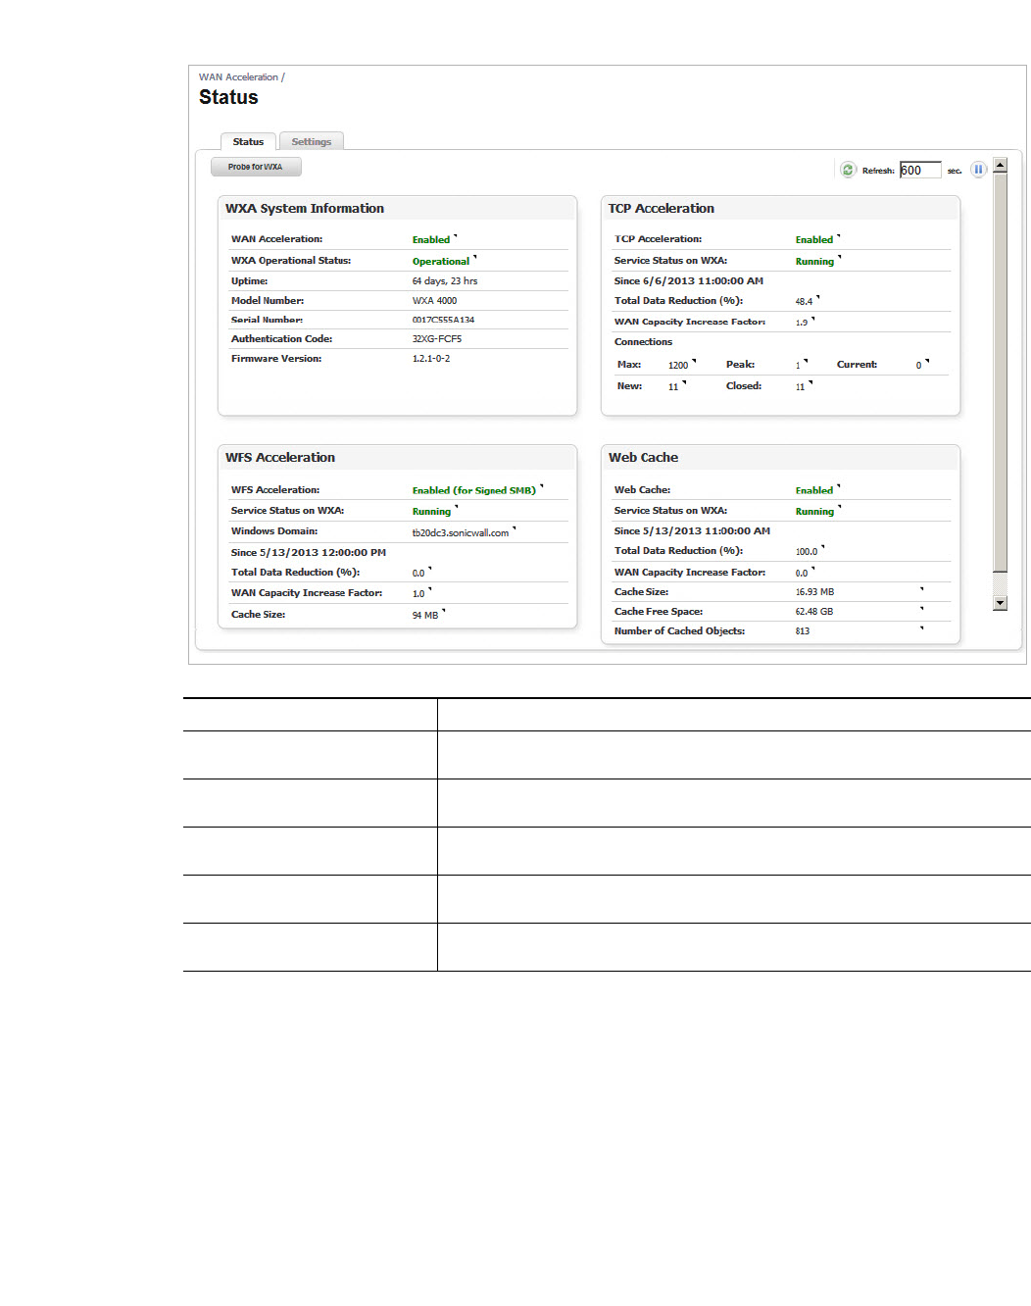1031x1306 pixels.
Task: Click the Web Cache panel heading
Action: point(644,458)
